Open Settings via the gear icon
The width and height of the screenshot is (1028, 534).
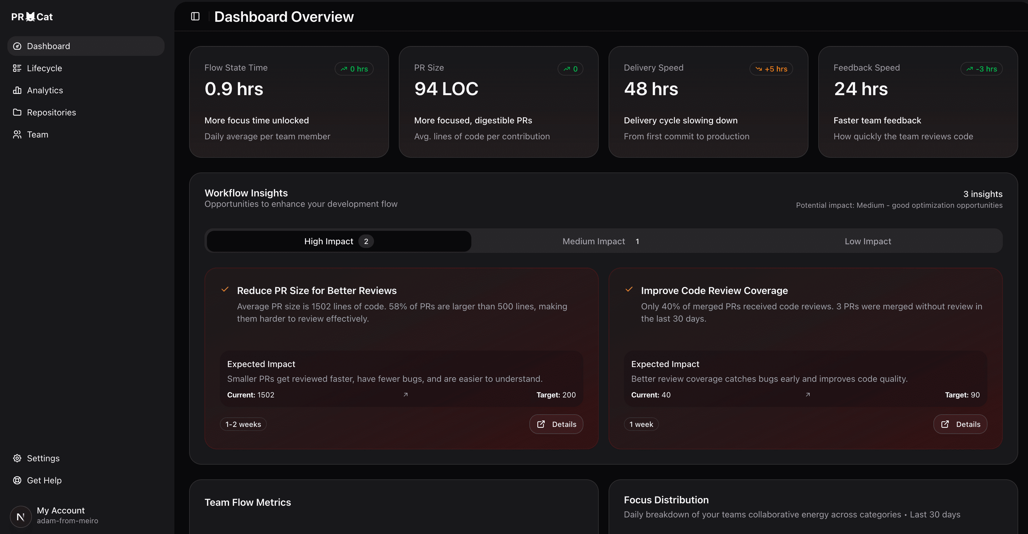[x=17, y=458]
